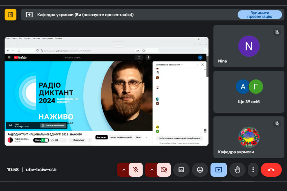287x191 pixels.
Task: Open the YouTube account N avatar
Action: (200, 57)
